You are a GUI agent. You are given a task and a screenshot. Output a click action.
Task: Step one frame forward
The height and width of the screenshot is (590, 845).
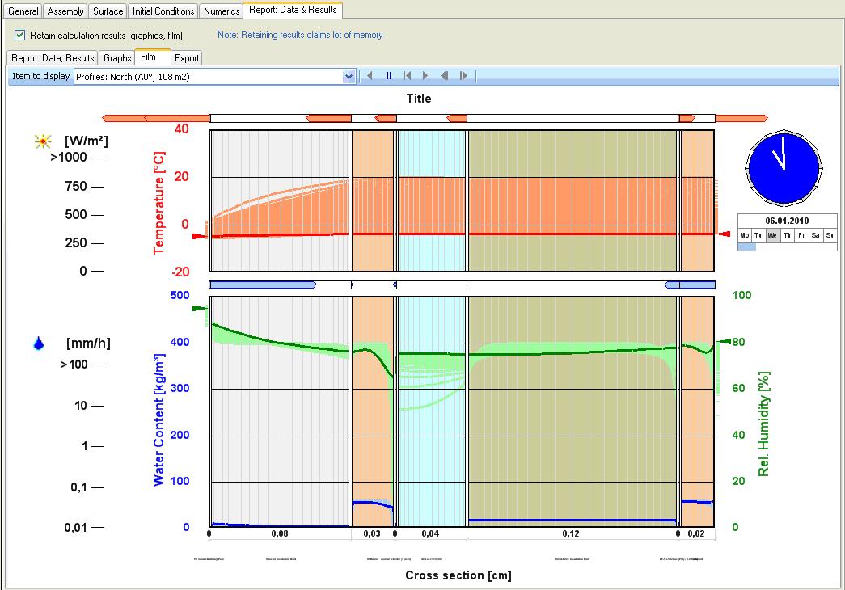tap(463, 76)
